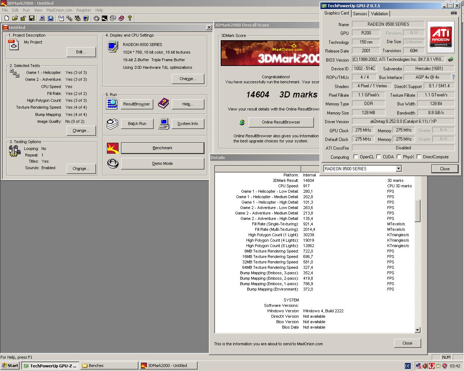The height and width of the screenshot is (371, 464).
Task: Click the Batch Run icon in Run panel
Action: [112, 124]
